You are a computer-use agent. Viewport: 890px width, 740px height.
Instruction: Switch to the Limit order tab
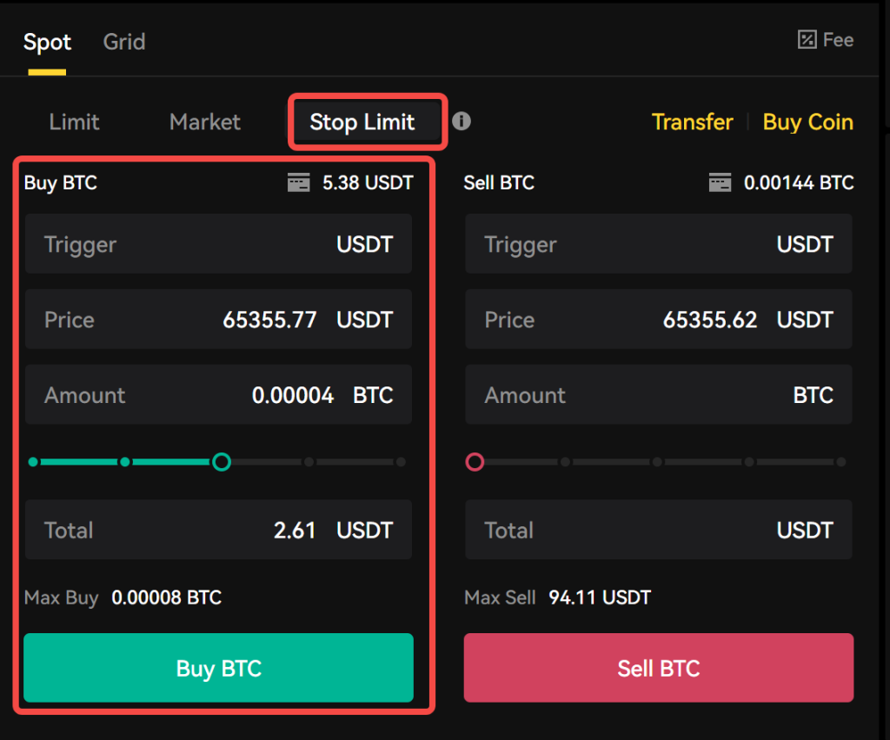tap(74, 122)
